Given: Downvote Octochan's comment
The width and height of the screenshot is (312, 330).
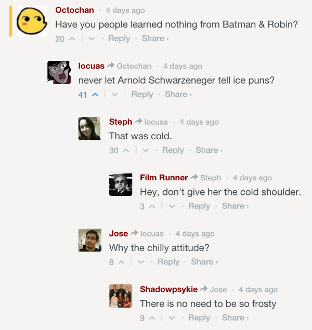Looking at the screenshot, I should point(91,38).
